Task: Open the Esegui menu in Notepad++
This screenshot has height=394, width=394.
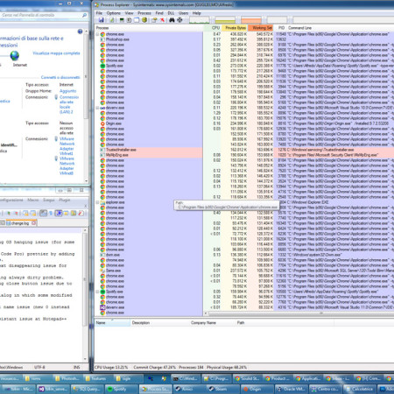Action: [x=49, y=200]
